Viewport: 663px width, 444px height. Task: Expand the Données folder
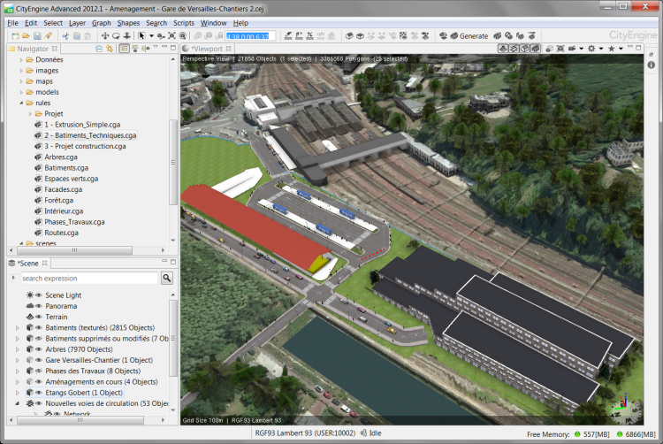click(x=21, y=59)
